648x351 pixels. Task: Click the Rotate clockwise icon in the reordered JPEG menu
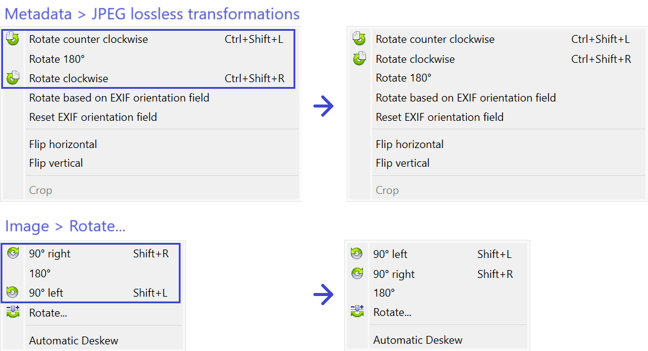point(359,59)
